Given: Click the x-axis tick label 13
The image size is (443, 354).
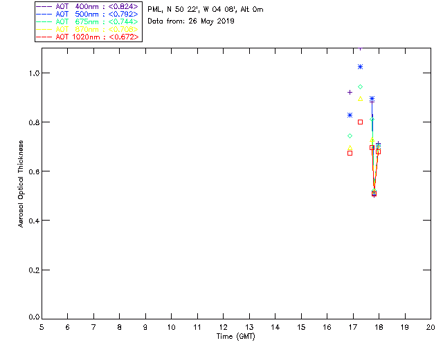Looking at the screenshot, I should coord(249,327).
